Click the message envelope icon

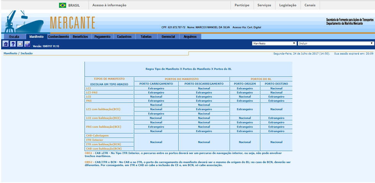[x=20, y=44]
